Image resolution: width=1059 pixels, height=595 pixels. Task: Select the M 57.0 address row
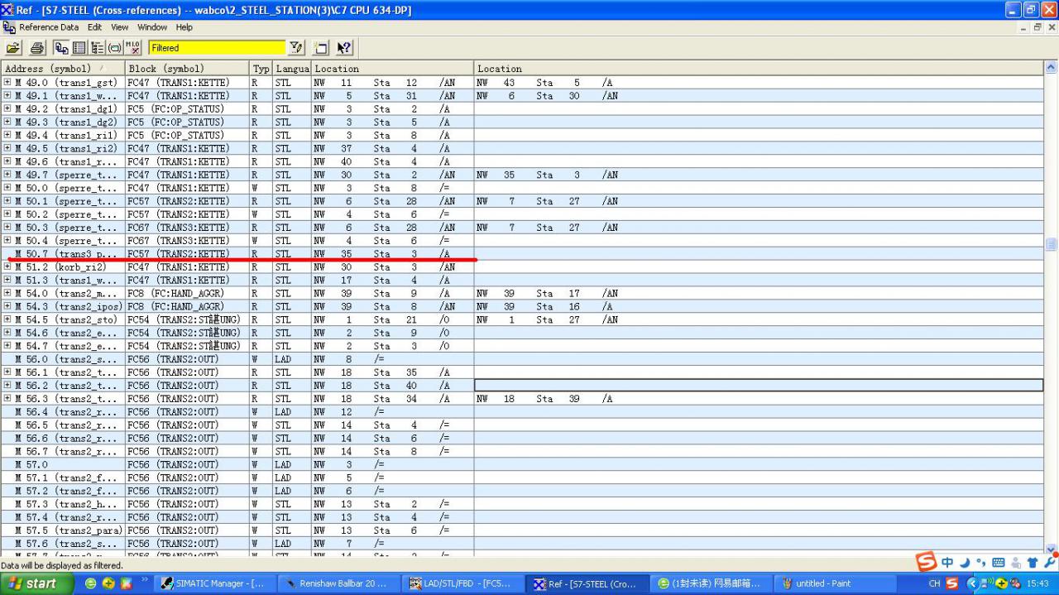click(x=63, y=465)
